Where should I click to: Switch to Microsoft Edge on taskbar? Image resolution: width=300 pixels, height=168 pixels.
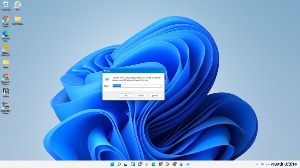tap(154, 164)
